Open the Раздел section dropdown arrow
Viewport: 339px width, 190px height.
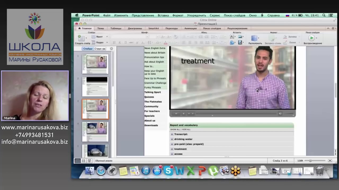107,42
